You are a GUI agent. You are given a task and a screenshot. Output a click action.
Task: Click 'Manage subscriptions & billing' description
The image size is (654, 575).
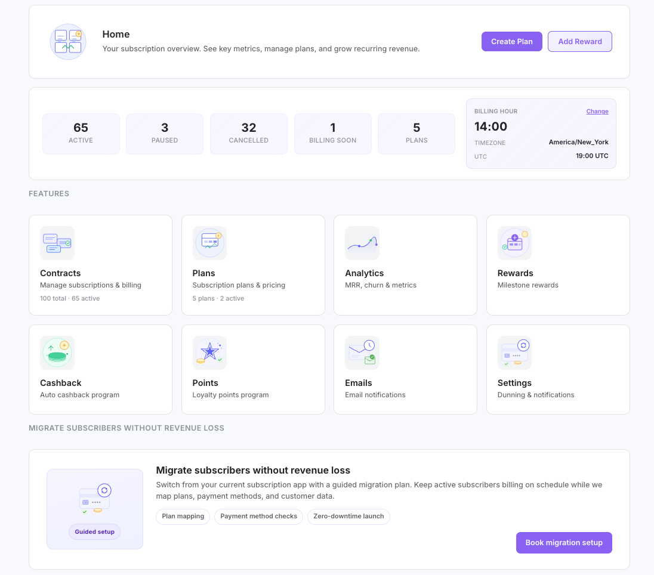[x=91, y=285]
